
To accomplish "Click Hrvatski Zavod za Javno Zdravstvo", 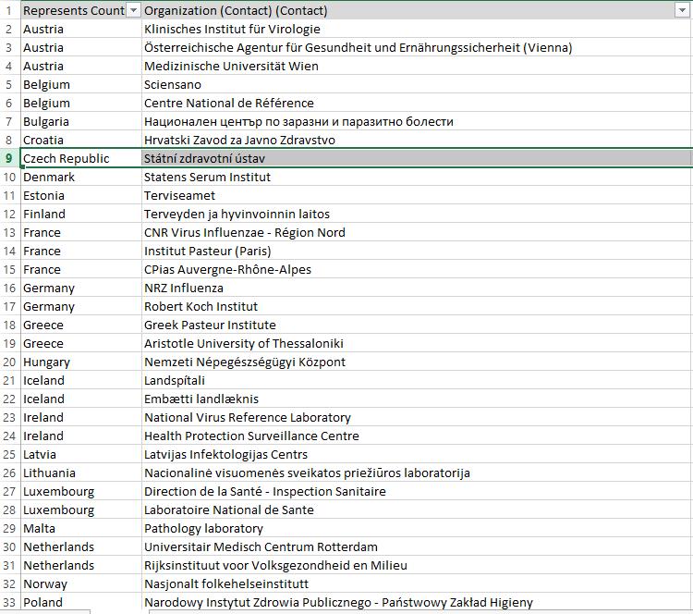I will pos(417,140).
